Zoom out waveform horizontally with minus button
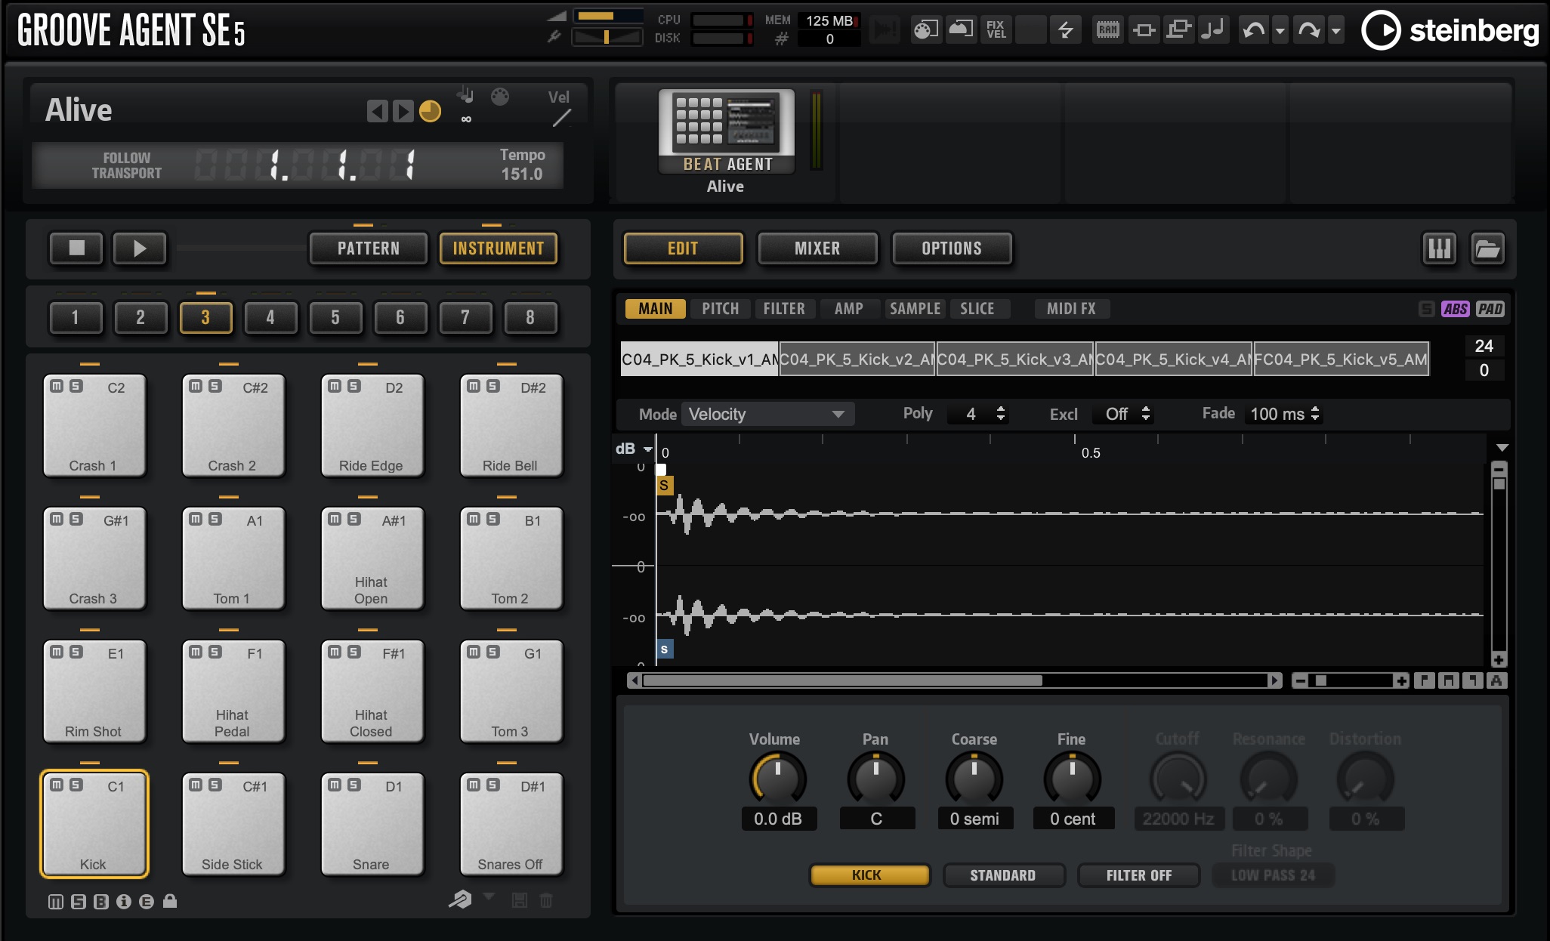1550x941 pixels. tap(1300, 680)
